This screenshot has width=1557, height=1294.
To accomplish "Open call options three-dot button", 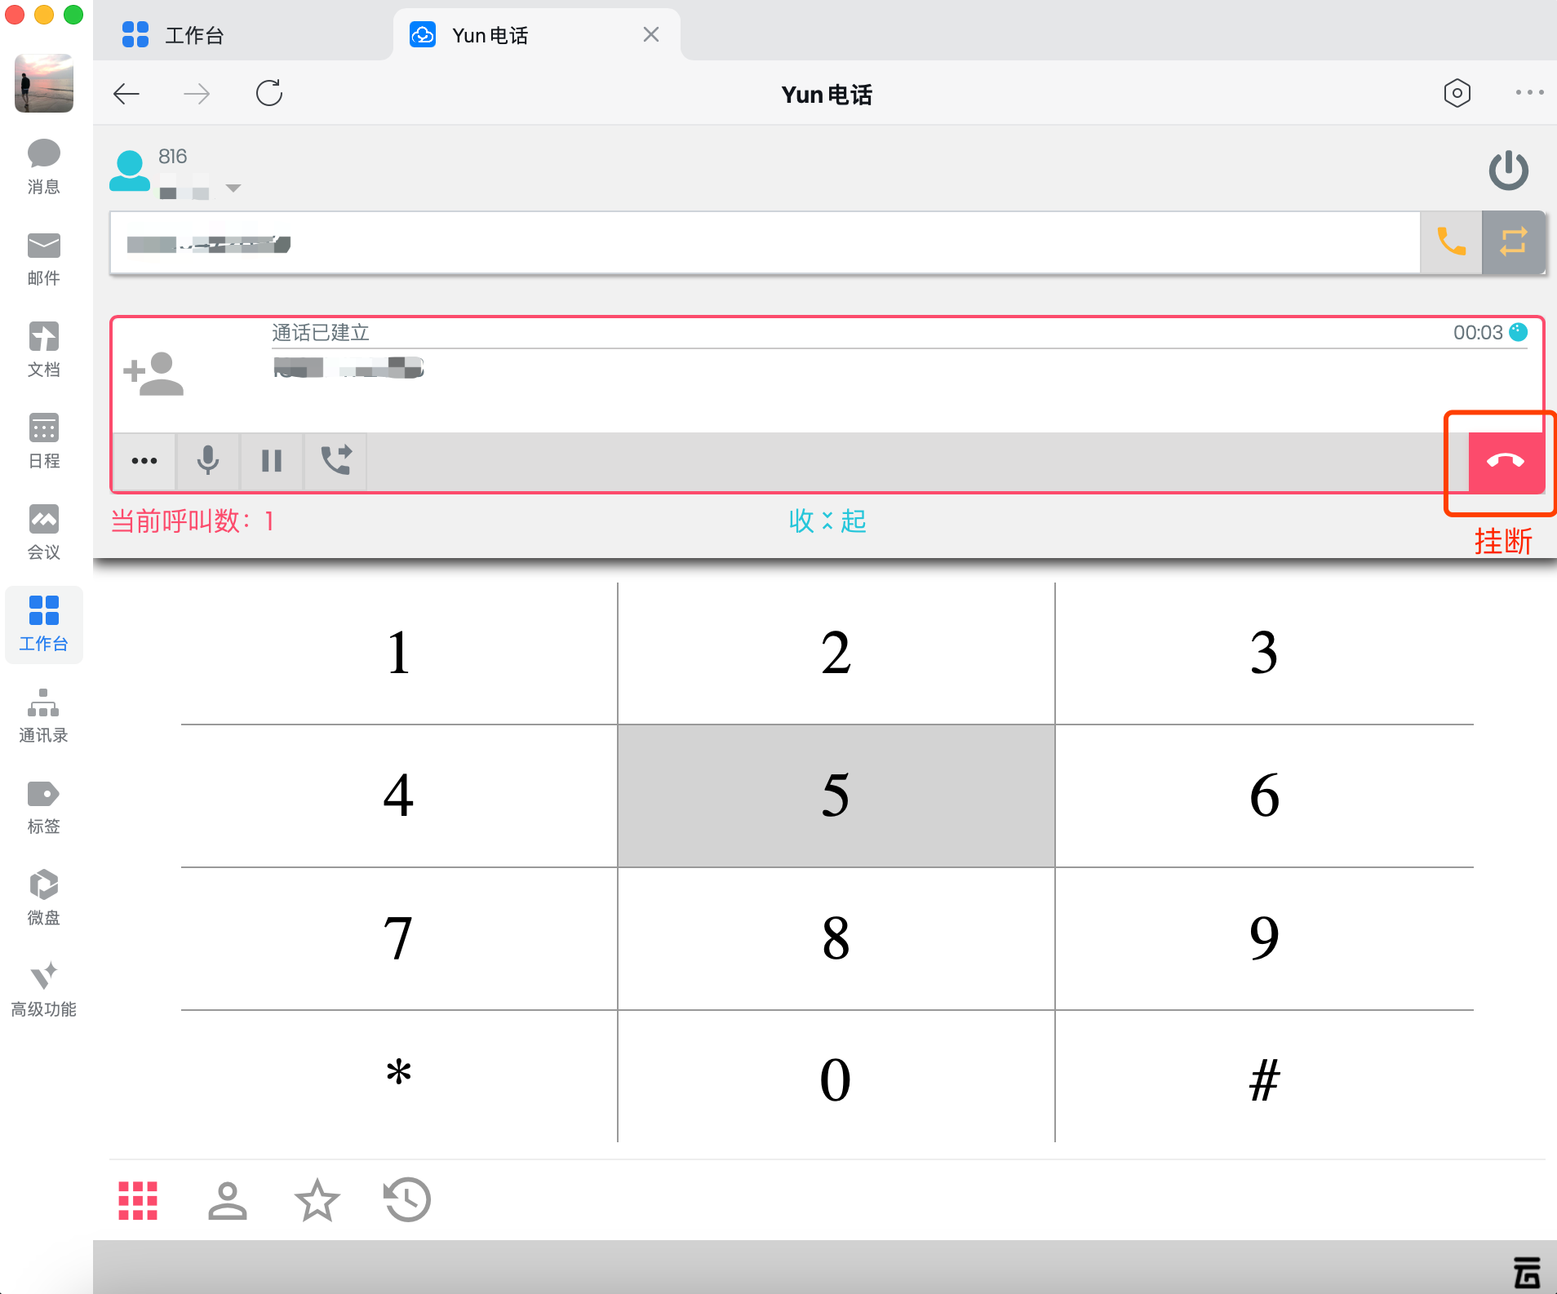I will (x=144, y=461).
